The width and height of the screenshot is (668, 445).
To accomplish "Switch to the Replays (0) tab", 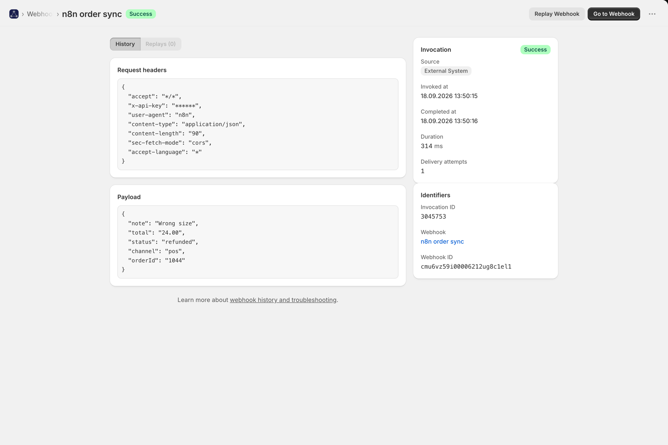I will coord(160,44).
